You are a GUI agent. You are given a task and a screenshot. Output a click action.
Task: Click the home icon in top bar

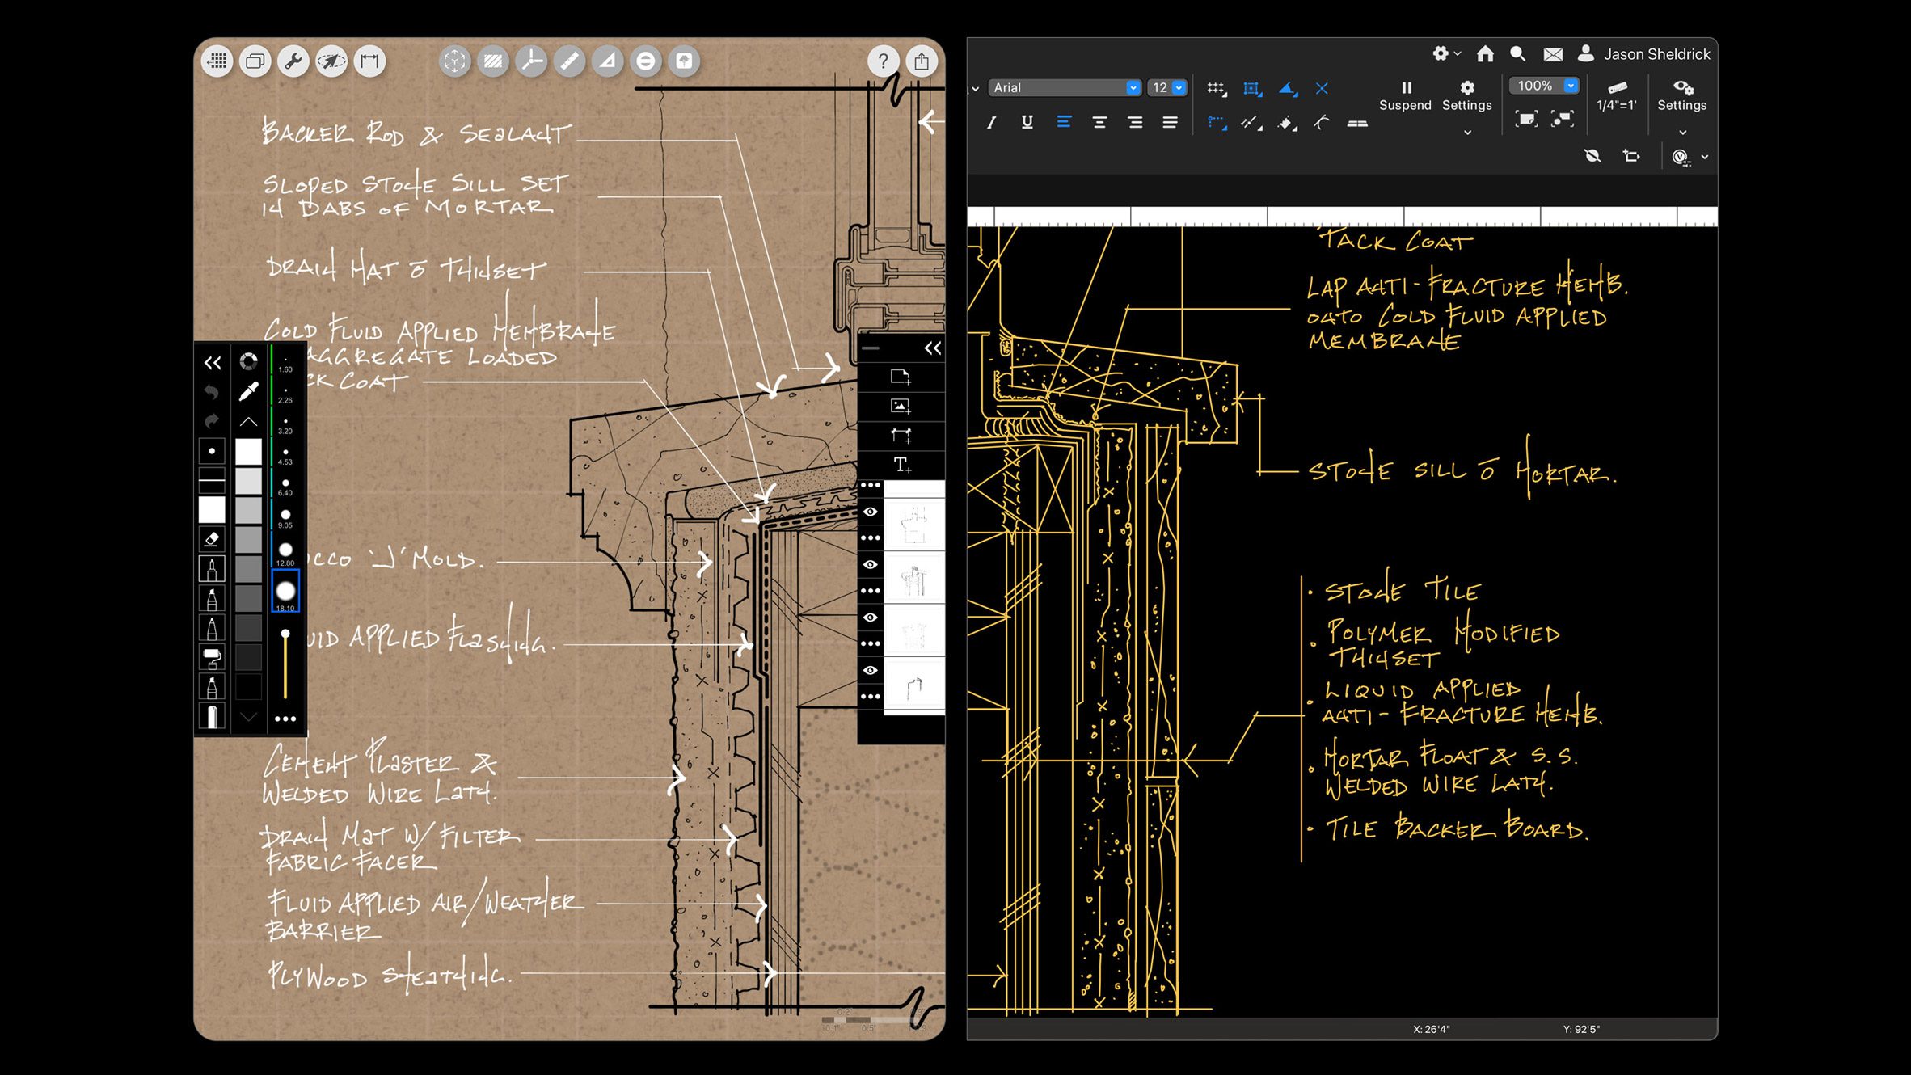point(1485,54)
